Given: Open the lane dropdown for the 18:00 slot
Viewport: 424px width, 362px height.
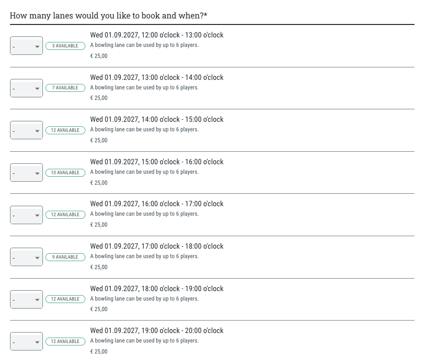Looking at the screenshot, I should pos(26,299).
